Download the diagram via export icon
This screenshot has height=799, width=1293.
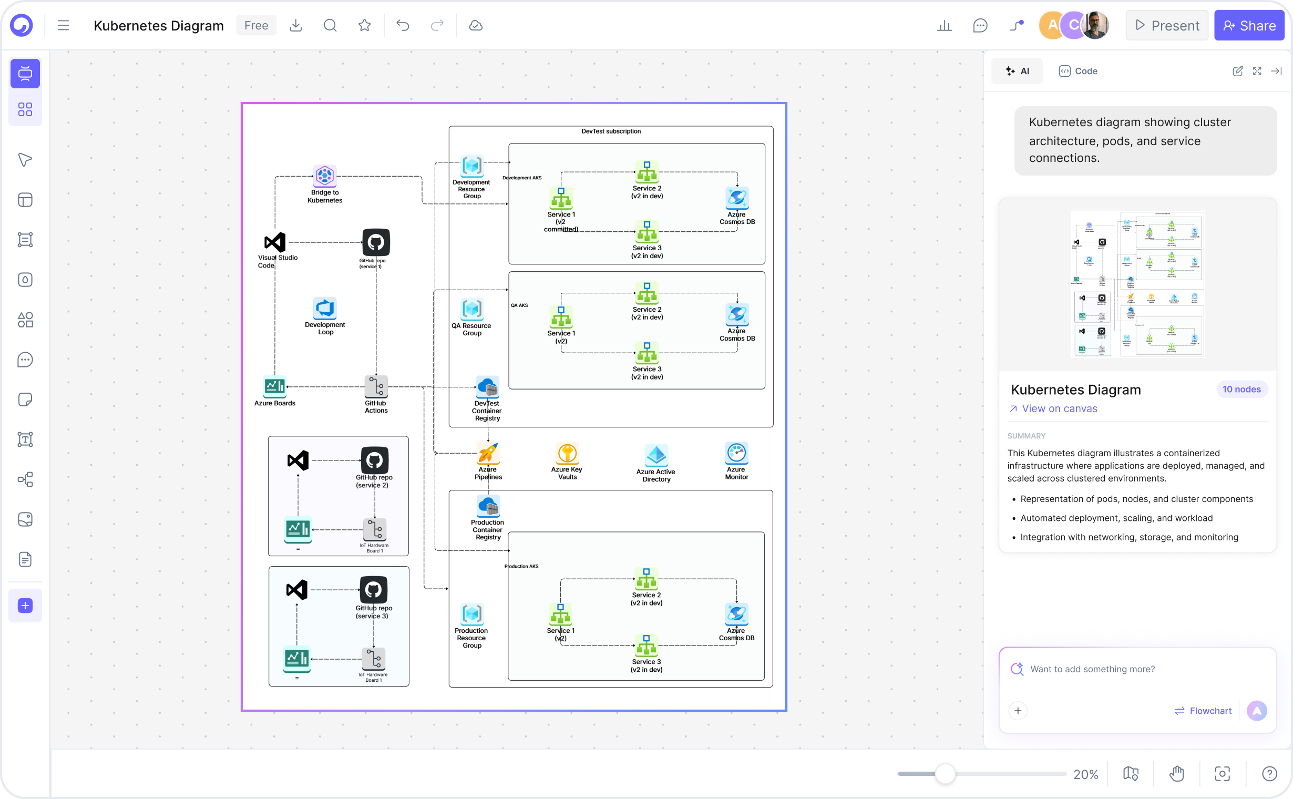(296, 25)
